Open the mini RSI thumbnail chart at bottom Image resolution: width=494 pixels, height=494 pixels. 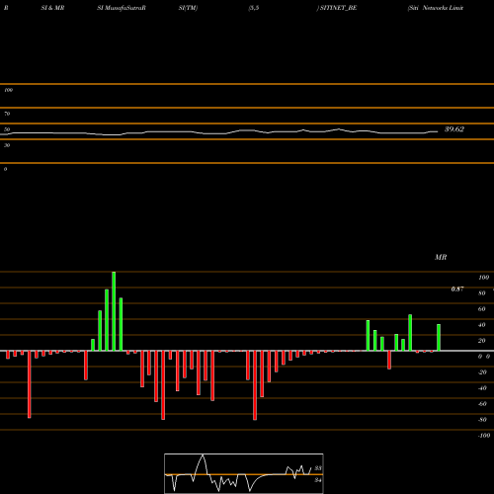pyautogui.click(x=244, y=473)
